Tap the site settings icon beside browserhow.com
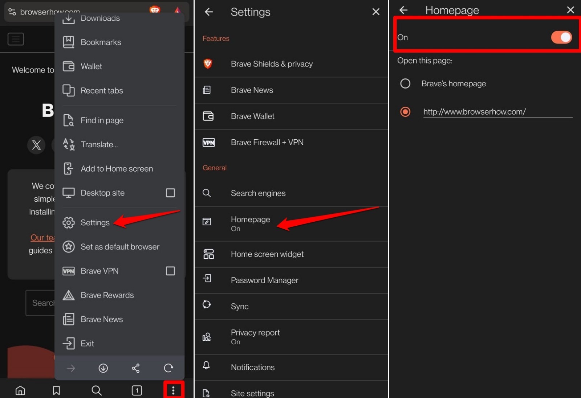Image resolution: width=581 pixels, height=398 pixels. pos(12,12)
